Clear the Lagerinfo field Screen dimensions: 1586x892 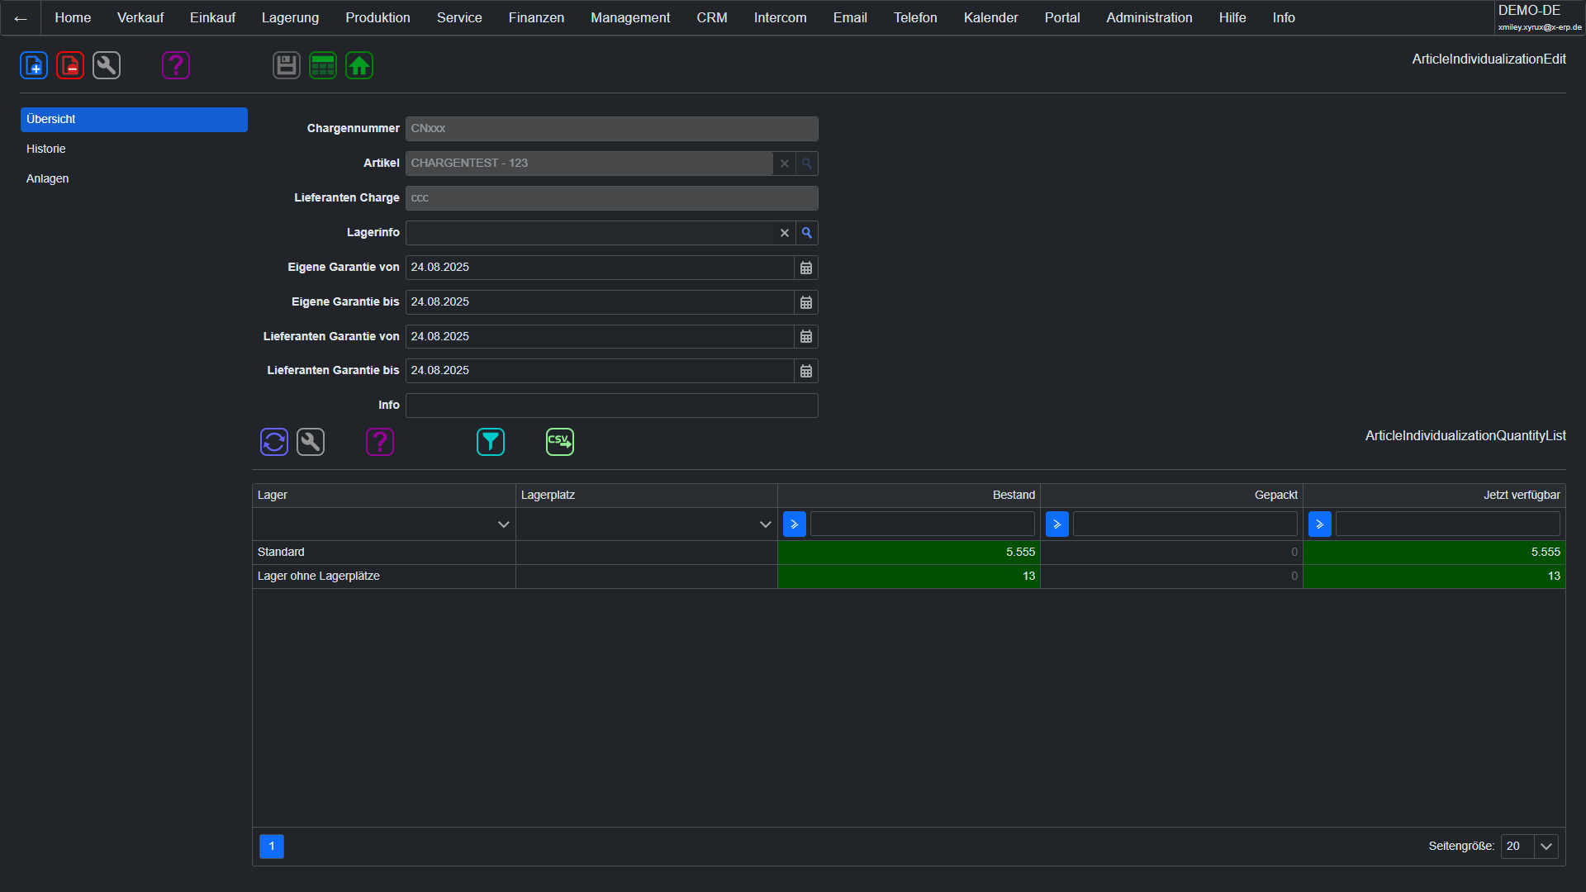coord(785,233)
